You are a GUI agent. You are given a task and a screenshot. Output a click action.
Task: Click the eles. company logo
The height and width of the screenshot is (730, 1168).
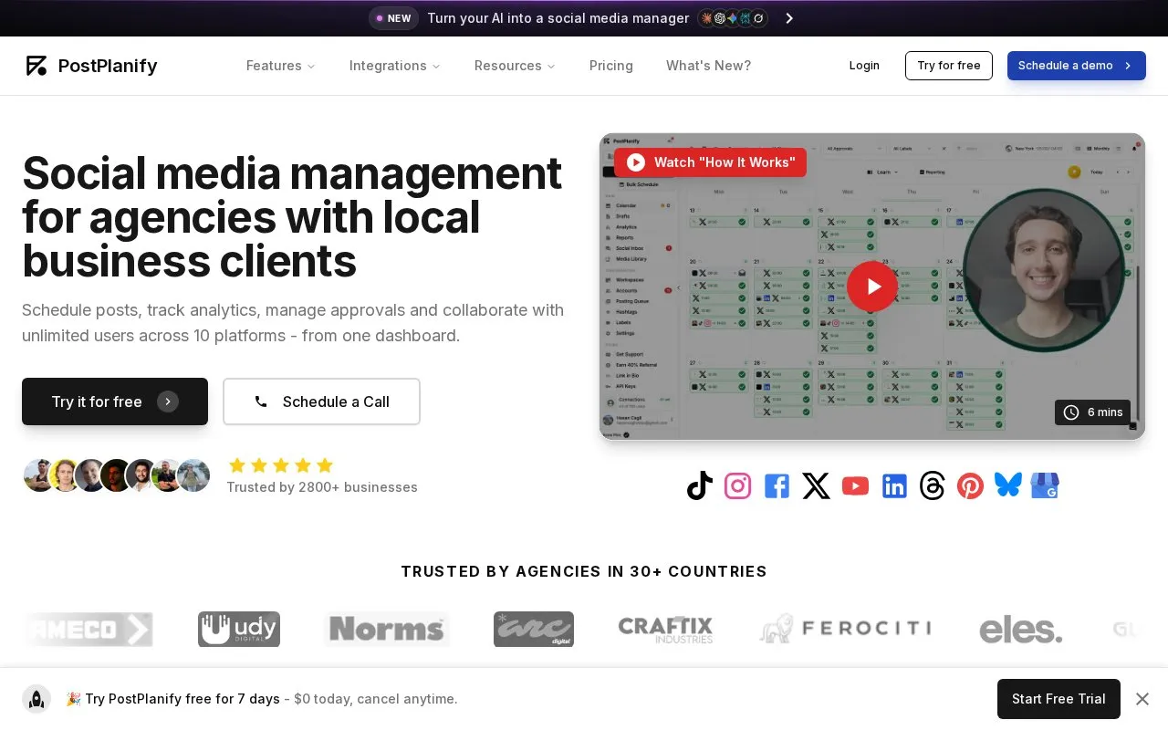1021,630
